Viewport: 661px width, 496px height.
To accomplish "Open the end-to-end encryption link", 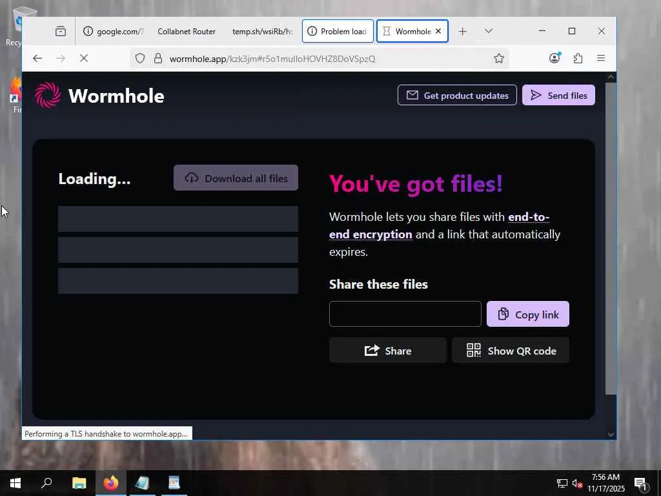I will (439, 225).
